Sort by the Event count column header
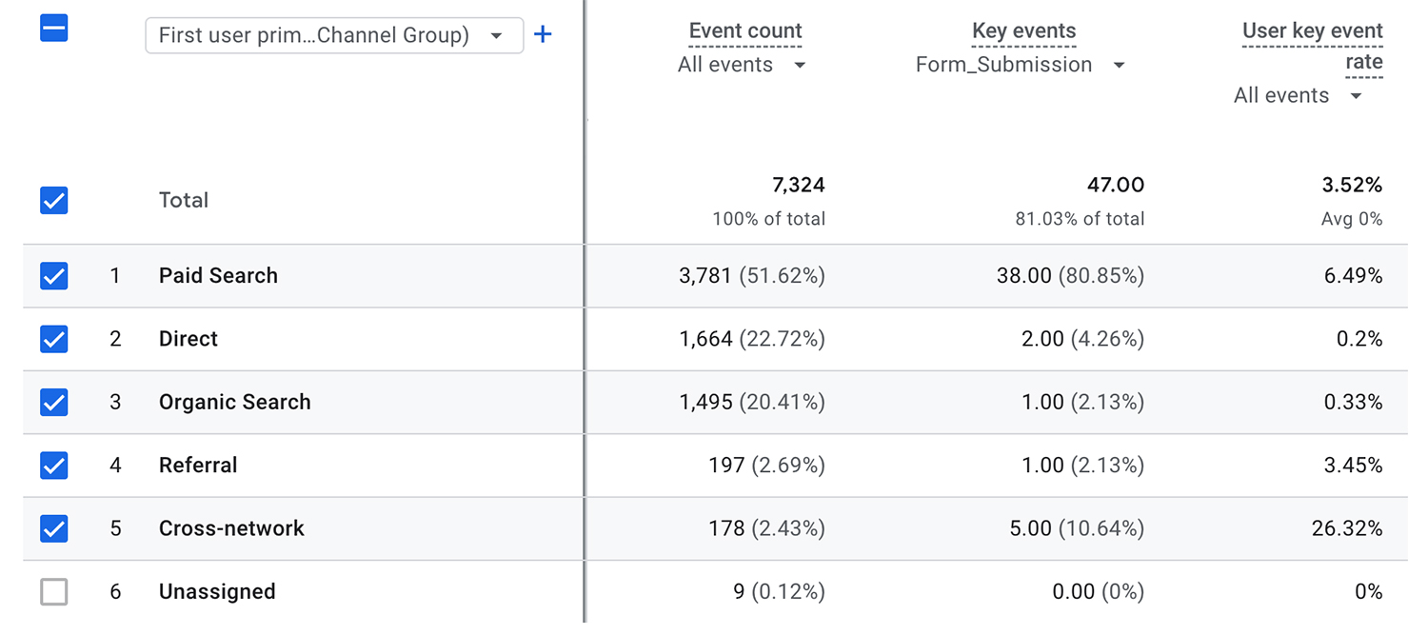The height and width of the screenshot is (635, 1428). 744,30
